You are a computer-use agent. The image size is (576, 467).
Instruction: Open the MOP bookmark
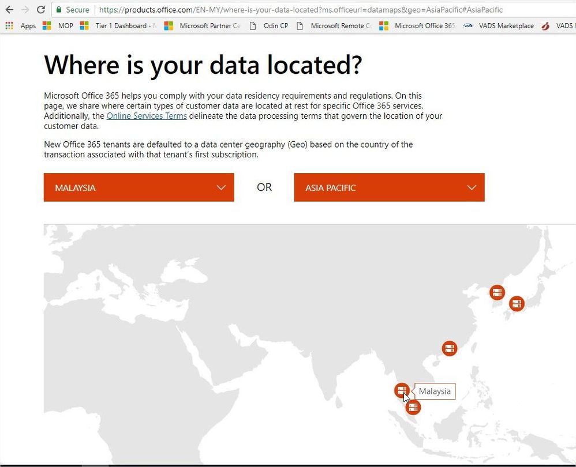tap(58, 26)
